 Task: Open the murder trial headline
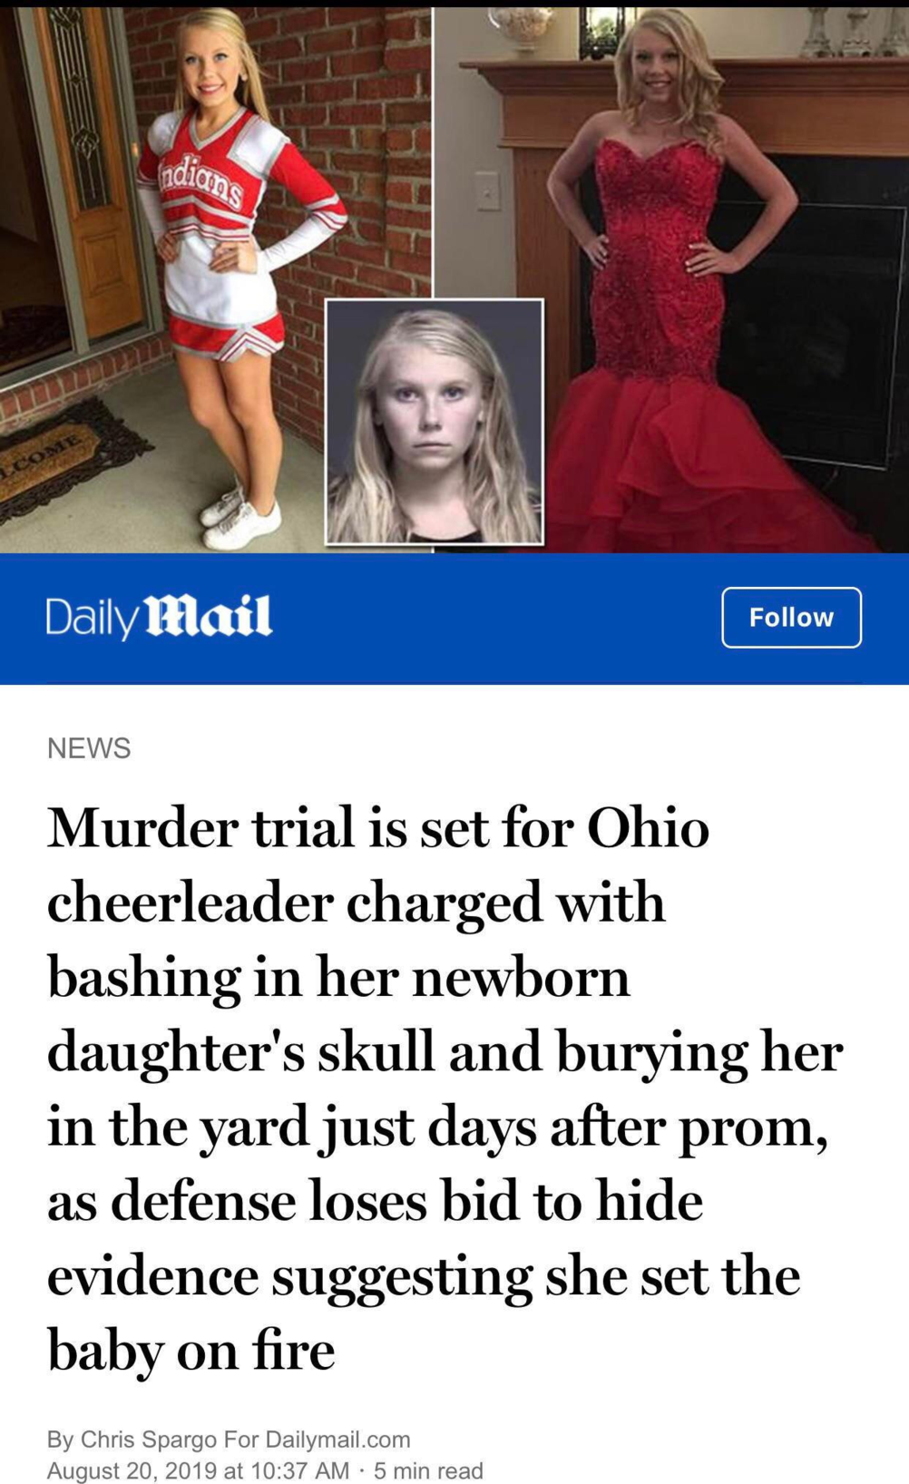tap(445, 1089)
